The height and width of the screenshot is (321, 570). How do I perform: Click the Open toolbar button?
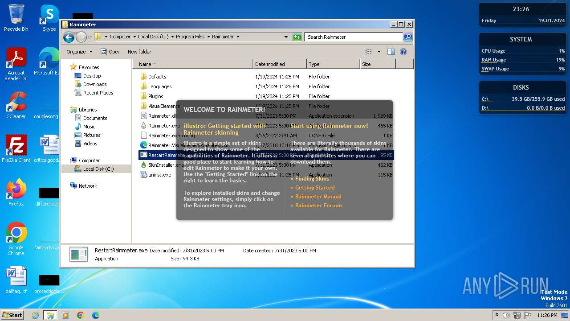[x=110, y=52]
